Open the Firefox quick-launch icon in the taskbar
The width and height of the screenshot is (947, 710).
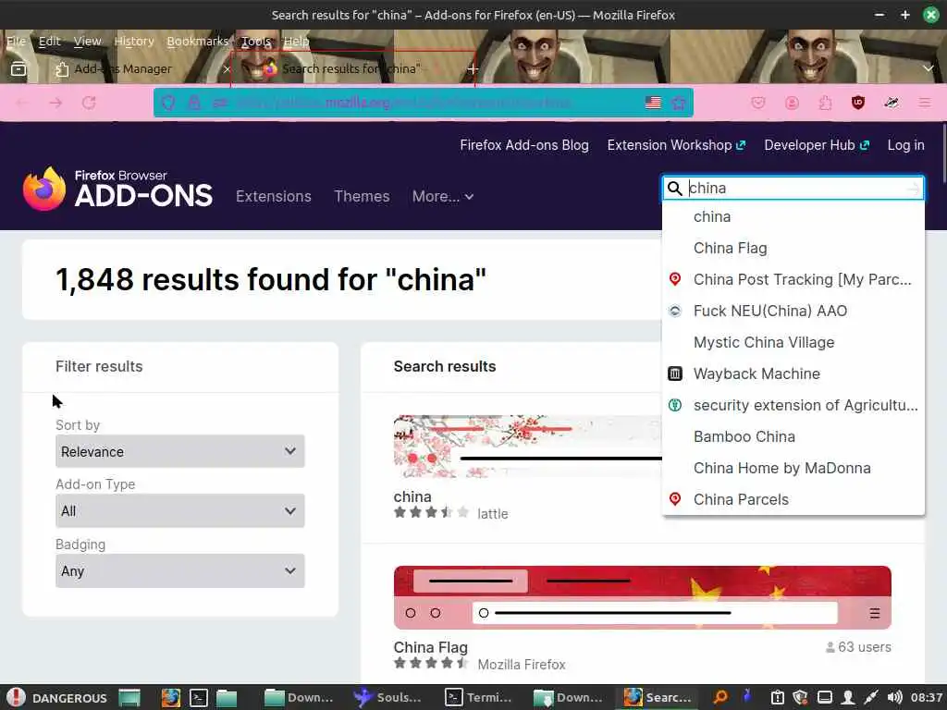pos(171,697)
